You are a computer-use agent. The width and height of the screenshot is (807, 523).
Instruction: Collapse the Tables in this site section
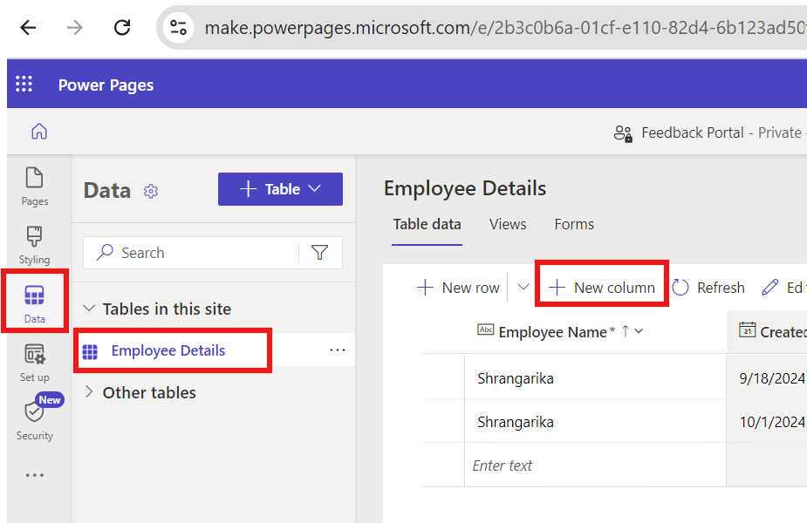point(89,309)
